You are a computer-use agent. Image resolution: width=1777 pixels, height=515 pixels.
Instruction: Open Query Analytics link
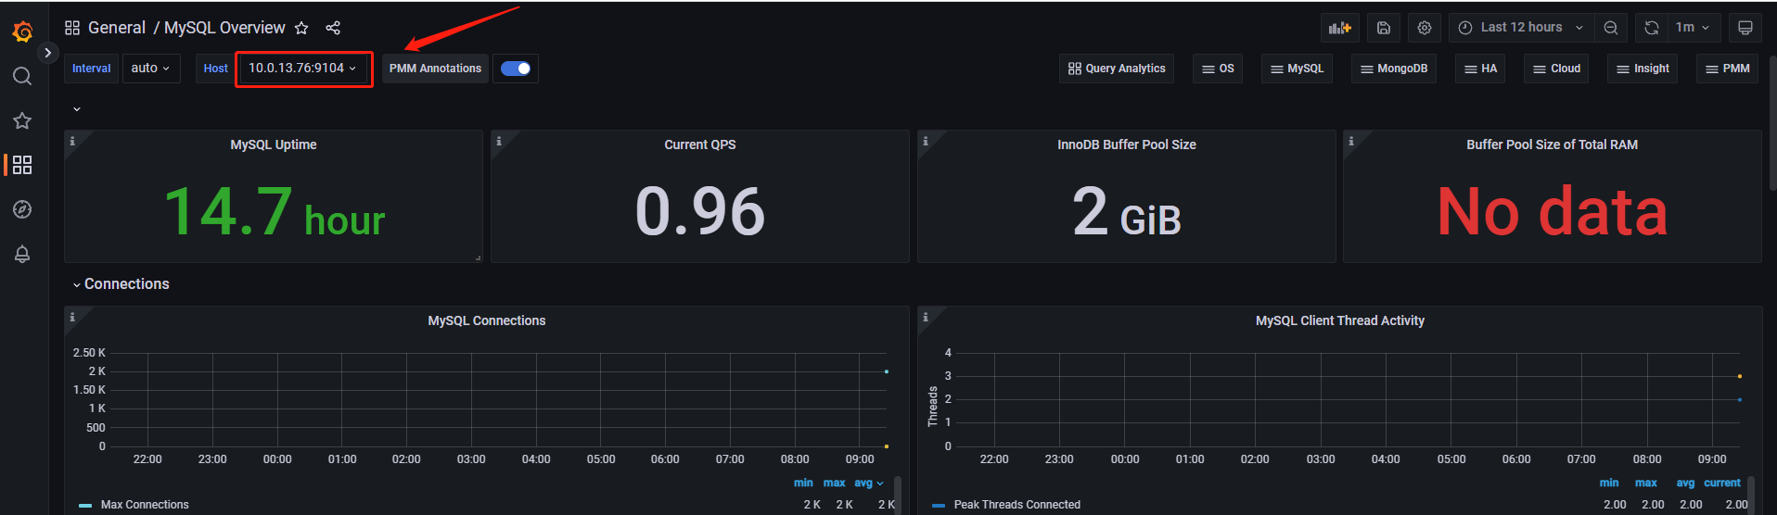tap(1117, 69)
